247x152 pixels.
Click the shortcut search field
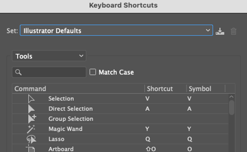(49, 72)
